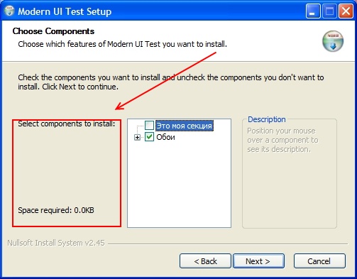This screenshot has width=357, height=279.
Task: Go to previous page with Back button
Action: coord(205,261)
